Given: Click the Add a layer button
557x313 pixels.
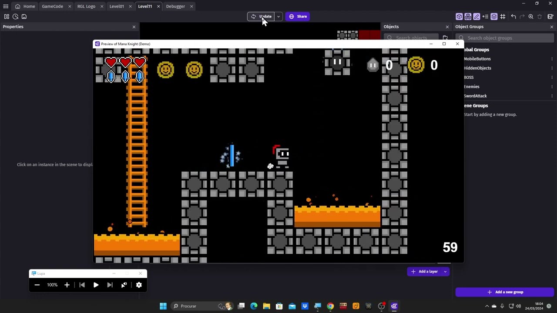Looking at the screenshot, I should click(x=424, y=271).
